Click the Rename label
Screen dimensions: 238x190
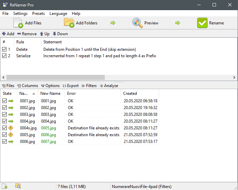(216, 23)
